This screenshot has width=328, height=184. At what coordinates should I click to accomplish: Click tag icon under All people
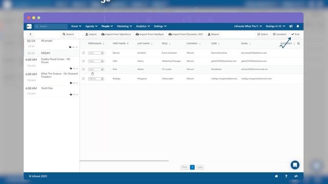[x=70, y=47]
